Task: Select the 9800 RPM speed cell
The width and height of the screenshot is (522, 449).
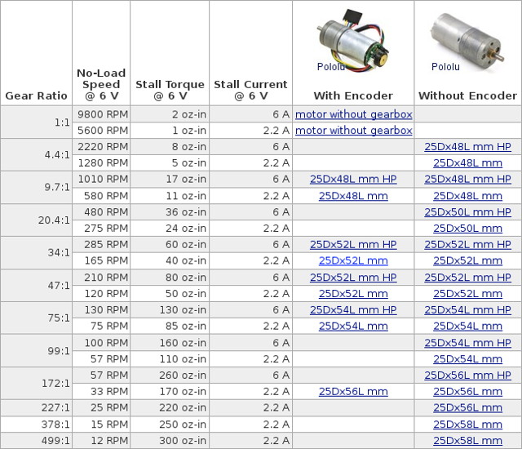Action: [101, 114]
